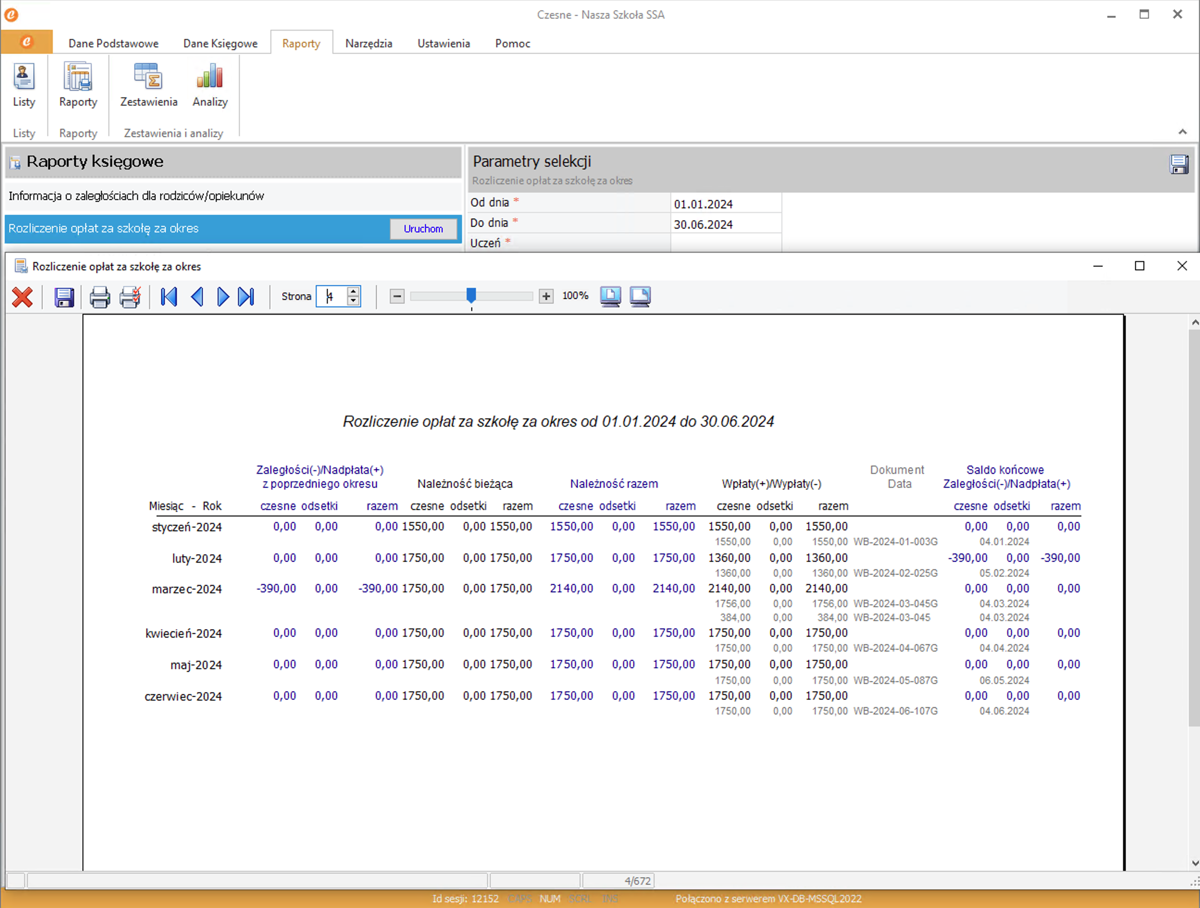The image size is (1200, 908).
Task: Save selection parameters with diskette icon
Action: coord(1179,164)
